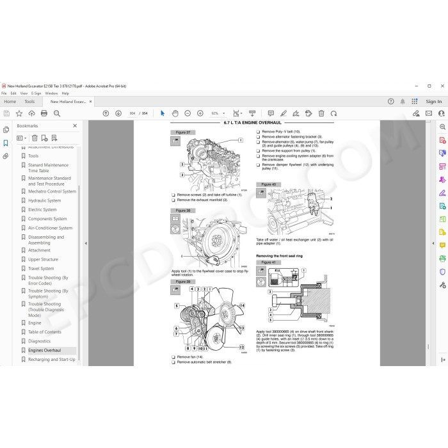Screen dimensions: 448x448
Task: Open the Edit menu
Action: click(13, 93)
